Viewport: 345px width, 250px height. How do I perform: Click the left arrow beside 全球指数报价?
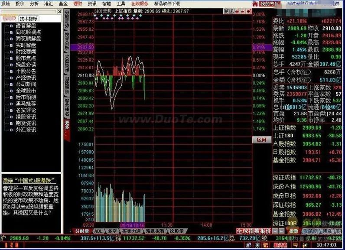275,231
